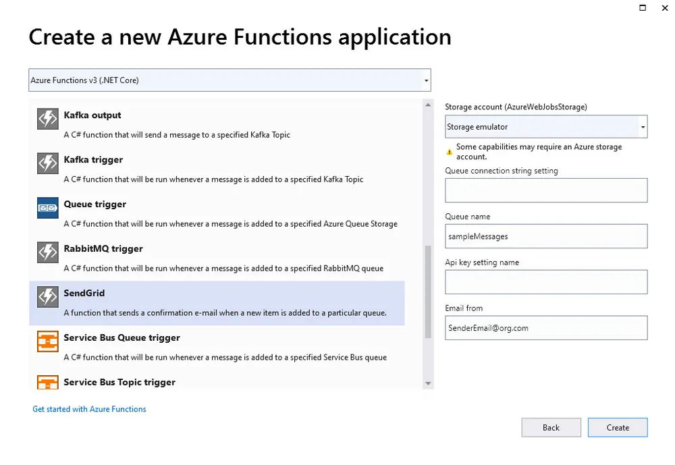Click the SendGrid confirmation e-mail description
This screenshot has width=675, height=465.
(225, 313)
